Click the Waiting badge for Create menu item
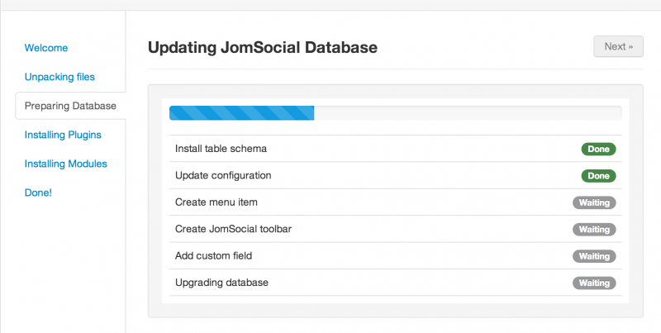 pyautogui.click(x=594, y=202)
